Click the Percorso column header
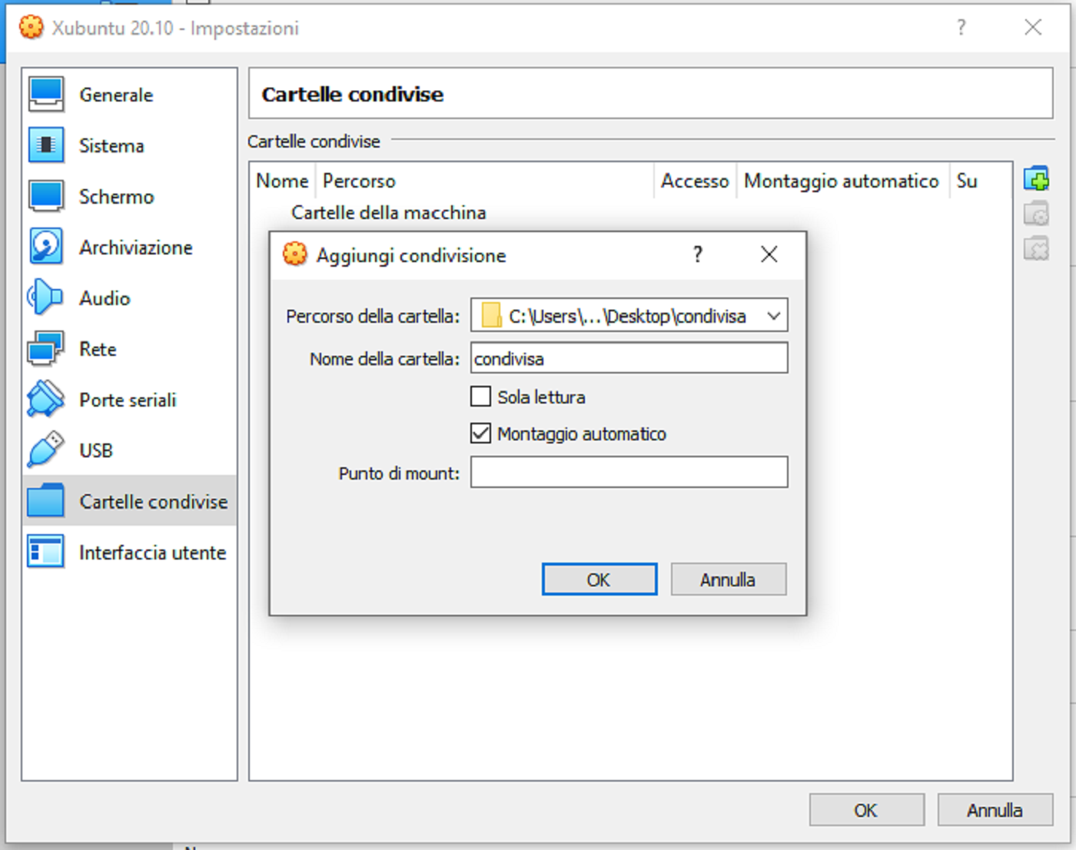This screenshot has height=850, width=1076. coord(358,181)
